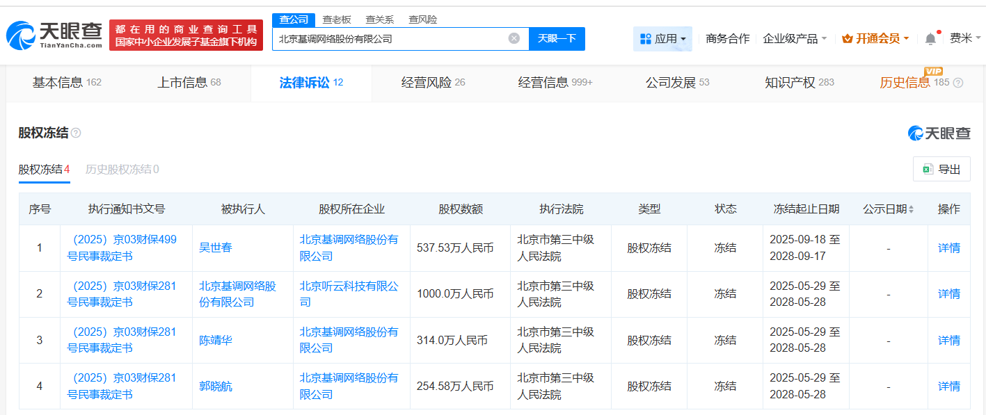Sort by 公示日期 column arrows
The height and width of the screenshot is (415, 986).
click(x=911, y=209)
